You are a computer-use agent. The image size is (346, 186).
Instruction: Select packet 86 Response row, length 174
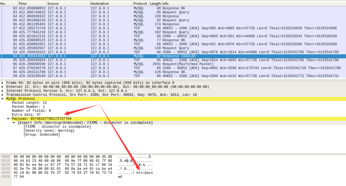[x=173, y=24]
